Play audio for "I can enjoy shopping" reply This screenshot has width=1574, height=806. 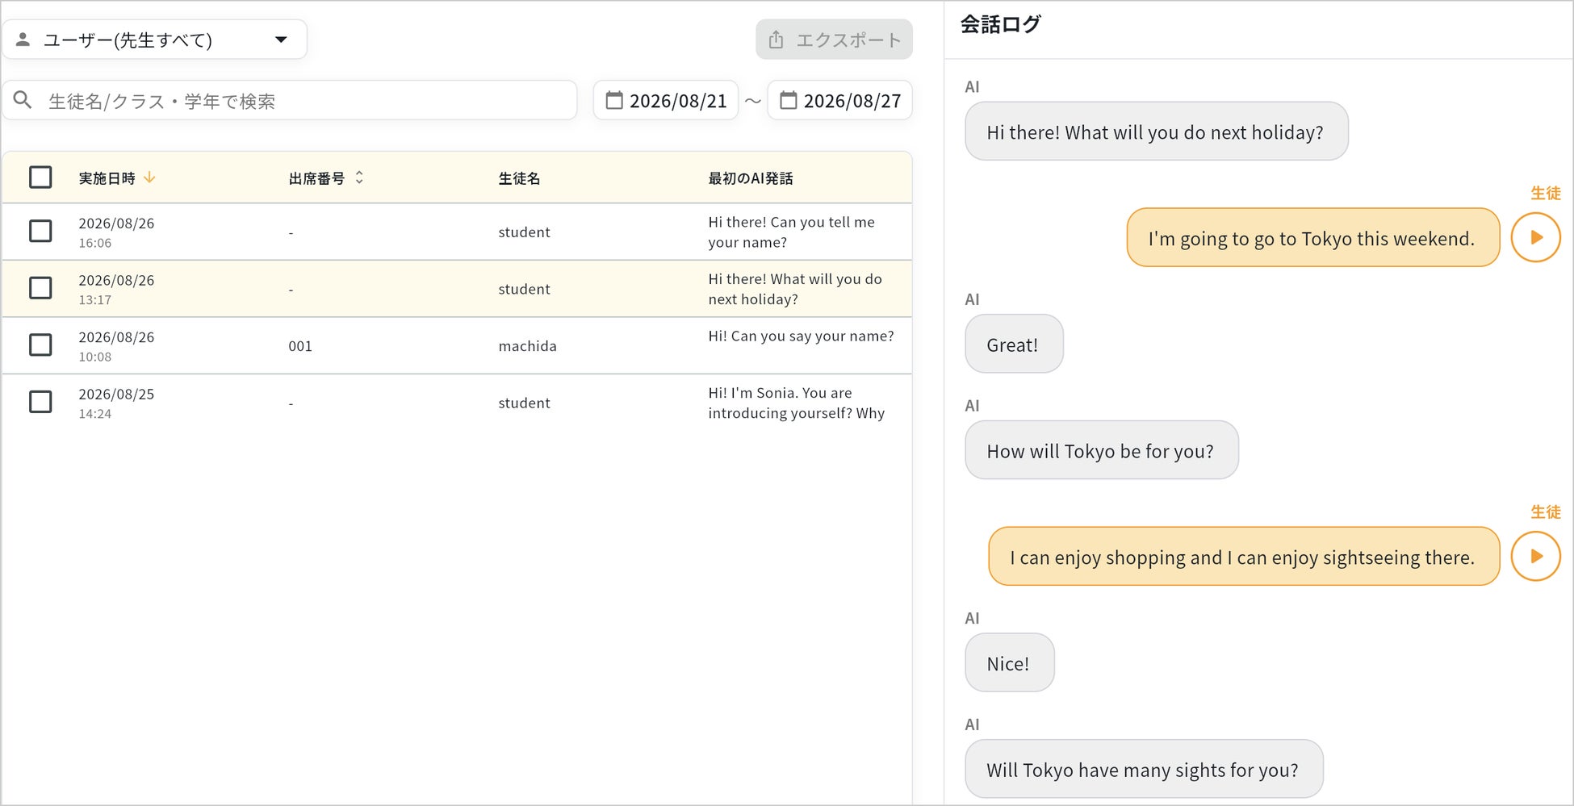point(1535,556)
